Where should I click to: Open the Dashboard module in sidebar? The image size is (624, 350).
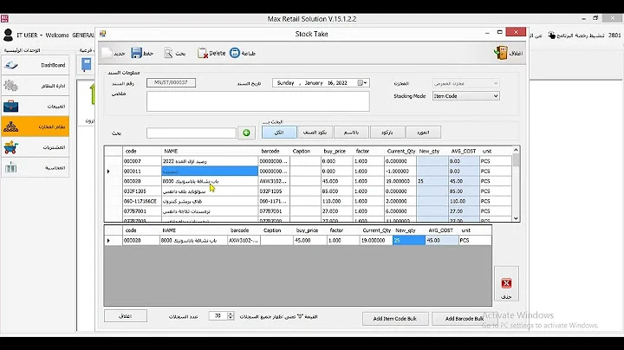tap(35, 65)
